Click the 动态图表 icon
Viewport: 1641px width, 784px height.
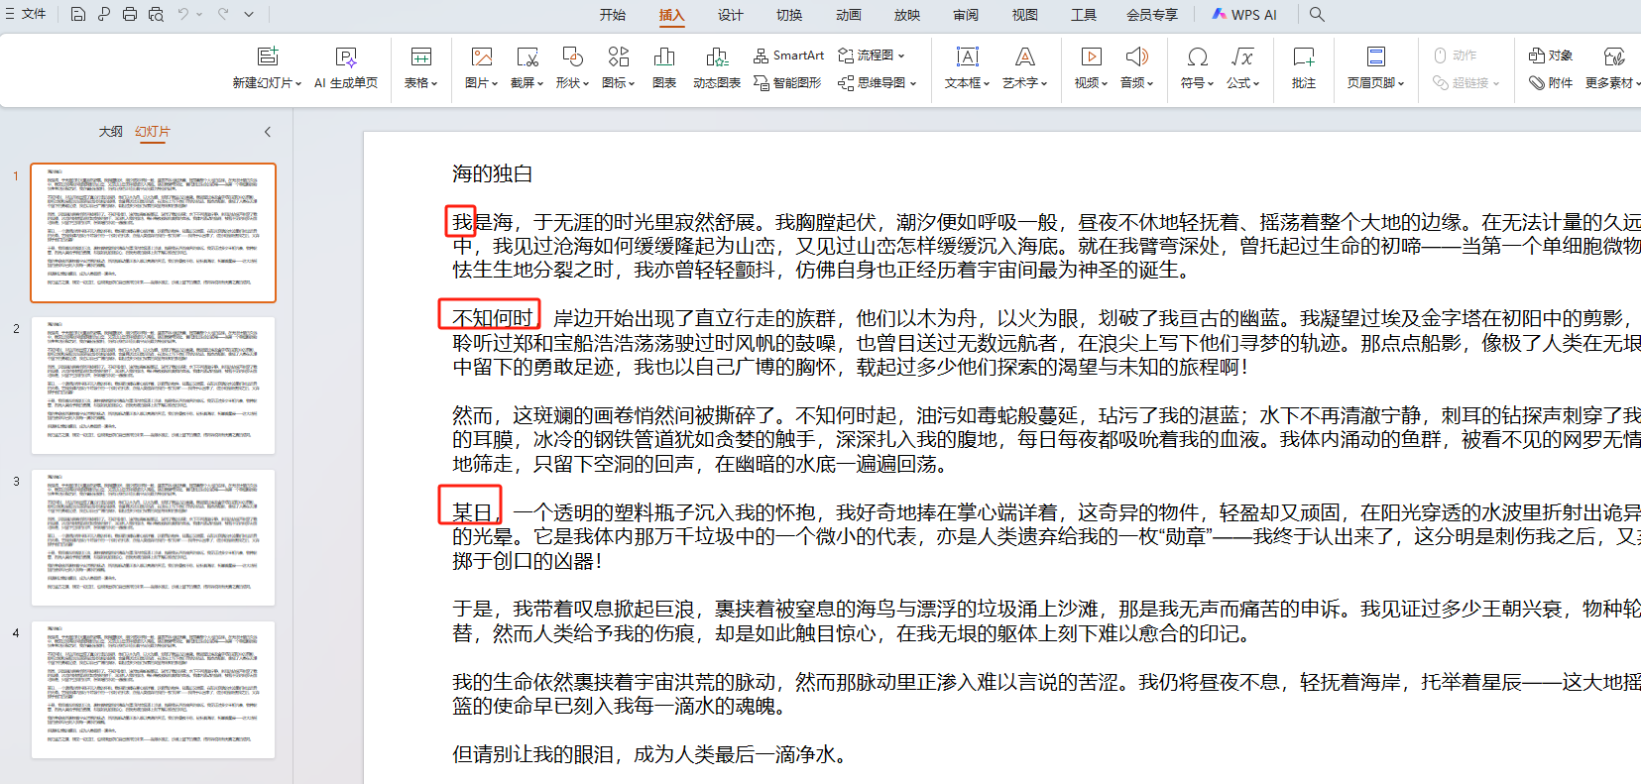[x=717, y=56]
